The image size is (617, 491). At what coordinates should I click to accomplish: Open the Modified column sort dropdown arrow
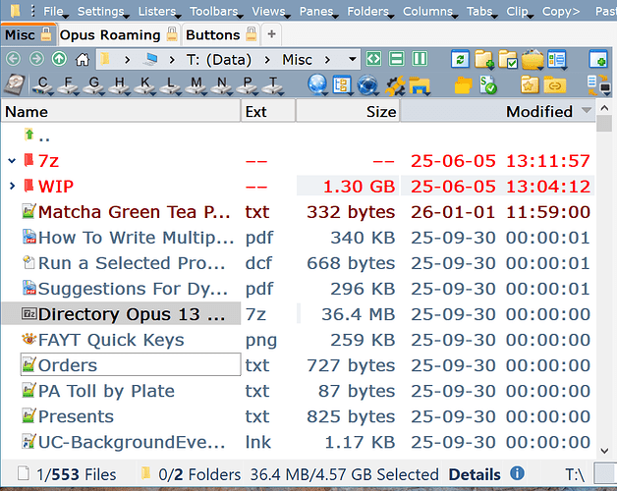pyautogui.click(x=587, y=111)
